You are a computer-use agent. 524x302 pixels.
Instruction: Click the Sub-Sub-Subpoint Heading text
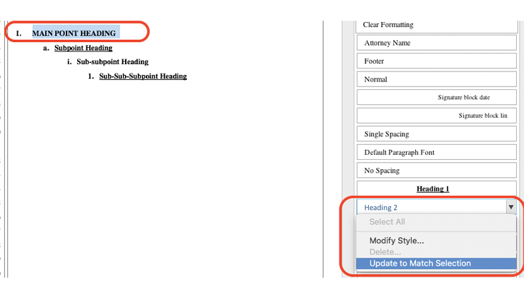pyautogui.click(x=142, y=76)
